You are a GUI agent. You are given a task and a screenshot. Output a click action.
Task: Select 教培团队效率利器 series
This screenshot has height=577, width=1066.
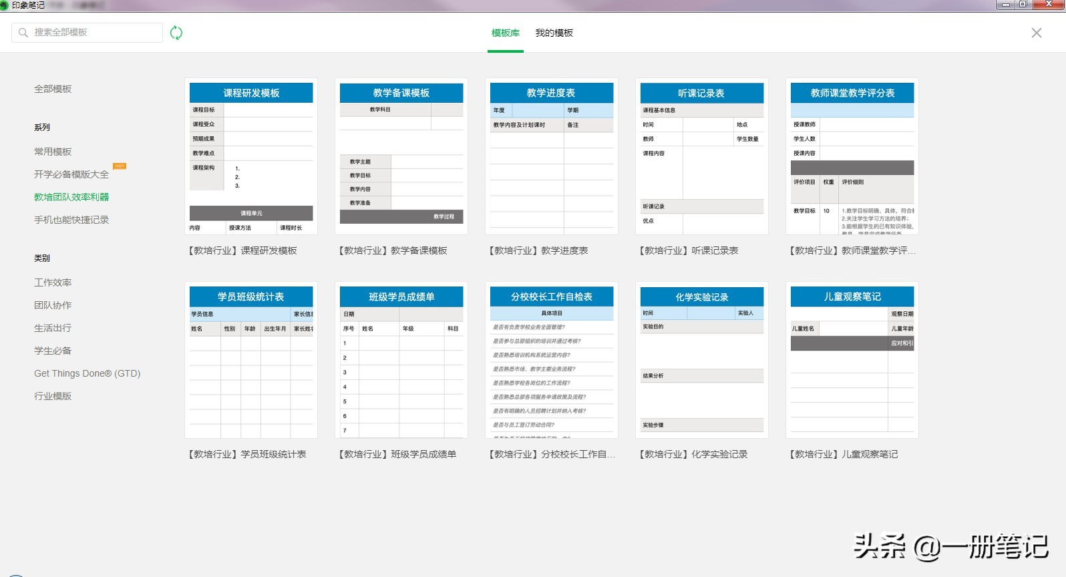tap(71, 197)
